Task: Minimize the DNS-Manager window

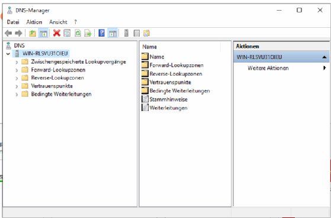Action: pos(279,10)
